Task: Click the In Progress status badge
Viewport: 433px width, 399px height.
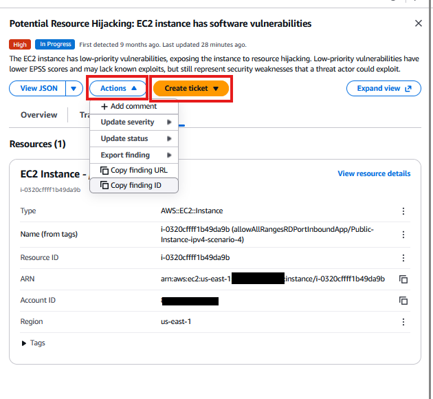Action: pos(55,45)
